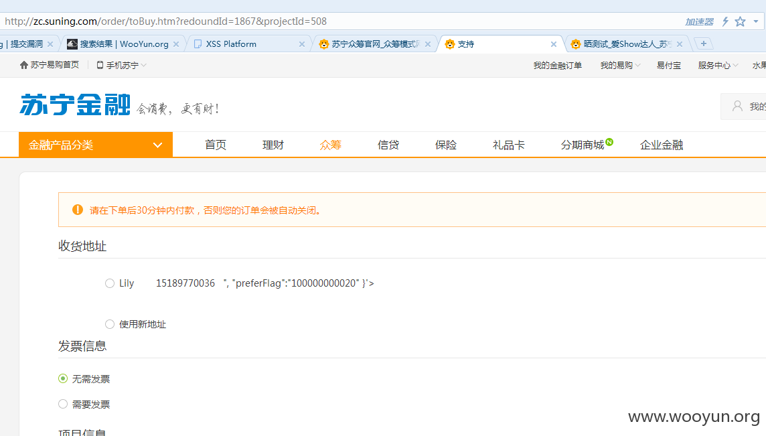Click the 收货地址 heading
The width and height of the screenshot is (766, 436).
pos(82,246)
